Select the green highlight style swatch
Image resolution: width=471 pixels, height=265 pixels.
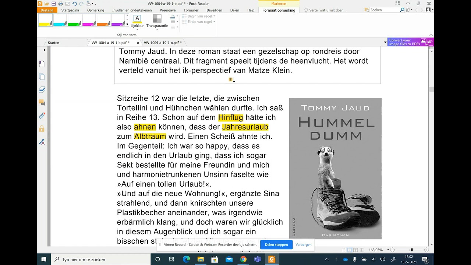[74, 20]
